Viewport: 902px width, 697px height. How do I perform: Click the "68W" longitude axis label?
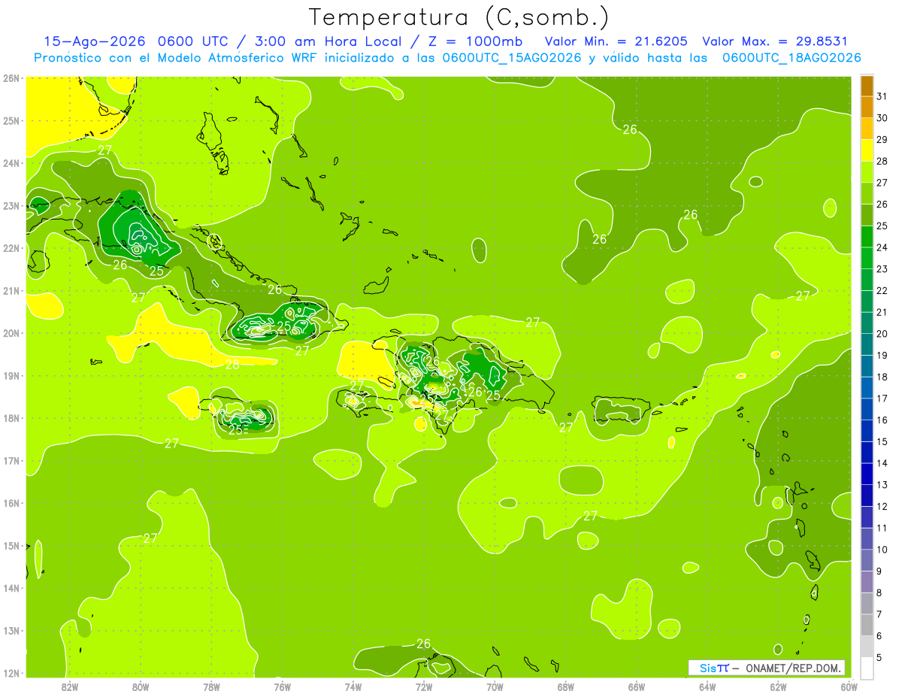tap(566, 686)
